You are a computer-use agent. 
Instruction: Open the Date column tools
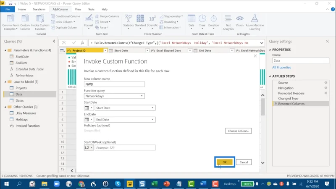click(192, 22)
